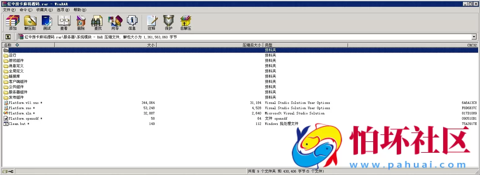Screen dimensions: 480x175
Task: Click the 解压到 (Extract To) icon
Action: pyautogui.click(x=30, y=23)
